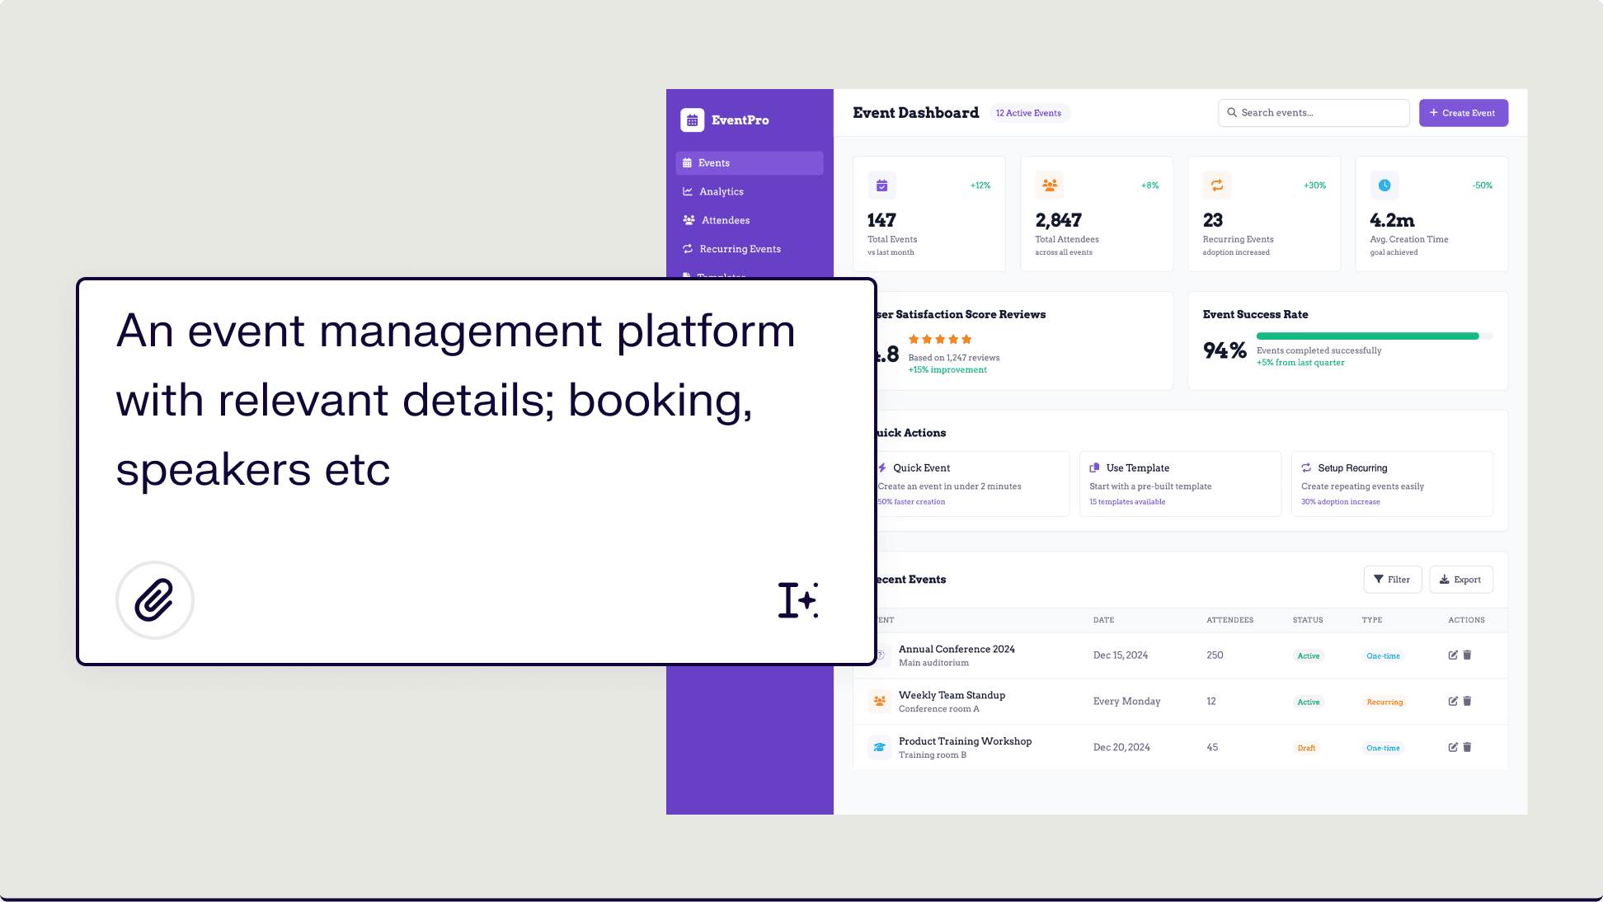Export the Recent Events list
Image resolution: width=1603 pixels, height=902 pixels.
[x=1461, y=579]
